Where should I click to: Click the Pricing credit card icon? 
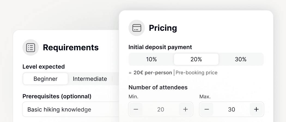[x=137, y=28]
